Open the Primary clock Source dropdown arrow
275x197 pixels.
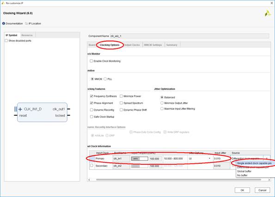coord(267,158)
